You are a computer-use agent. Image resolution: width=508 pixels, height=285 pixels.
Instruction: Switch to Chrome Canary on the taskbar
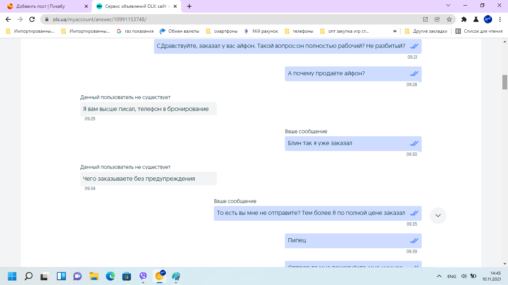pos(160,276)
